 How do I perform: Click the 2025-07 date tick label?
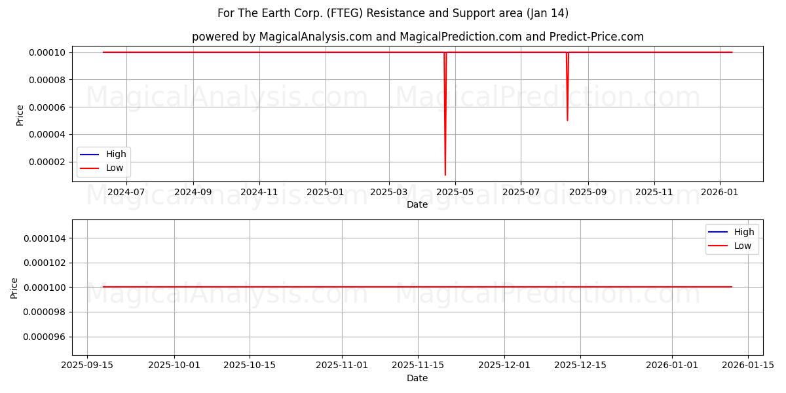coord(521,193)
